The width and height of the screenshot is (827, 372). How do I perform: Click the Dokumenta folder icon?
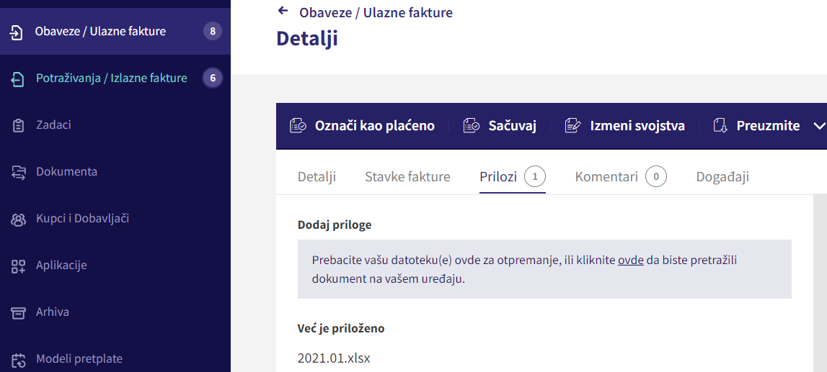[18, 173]
